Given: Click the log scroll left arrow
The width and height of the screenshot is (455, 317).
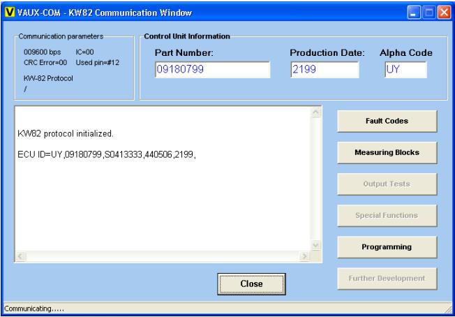Looking at the screenshot, I should (x=21, y=256).
